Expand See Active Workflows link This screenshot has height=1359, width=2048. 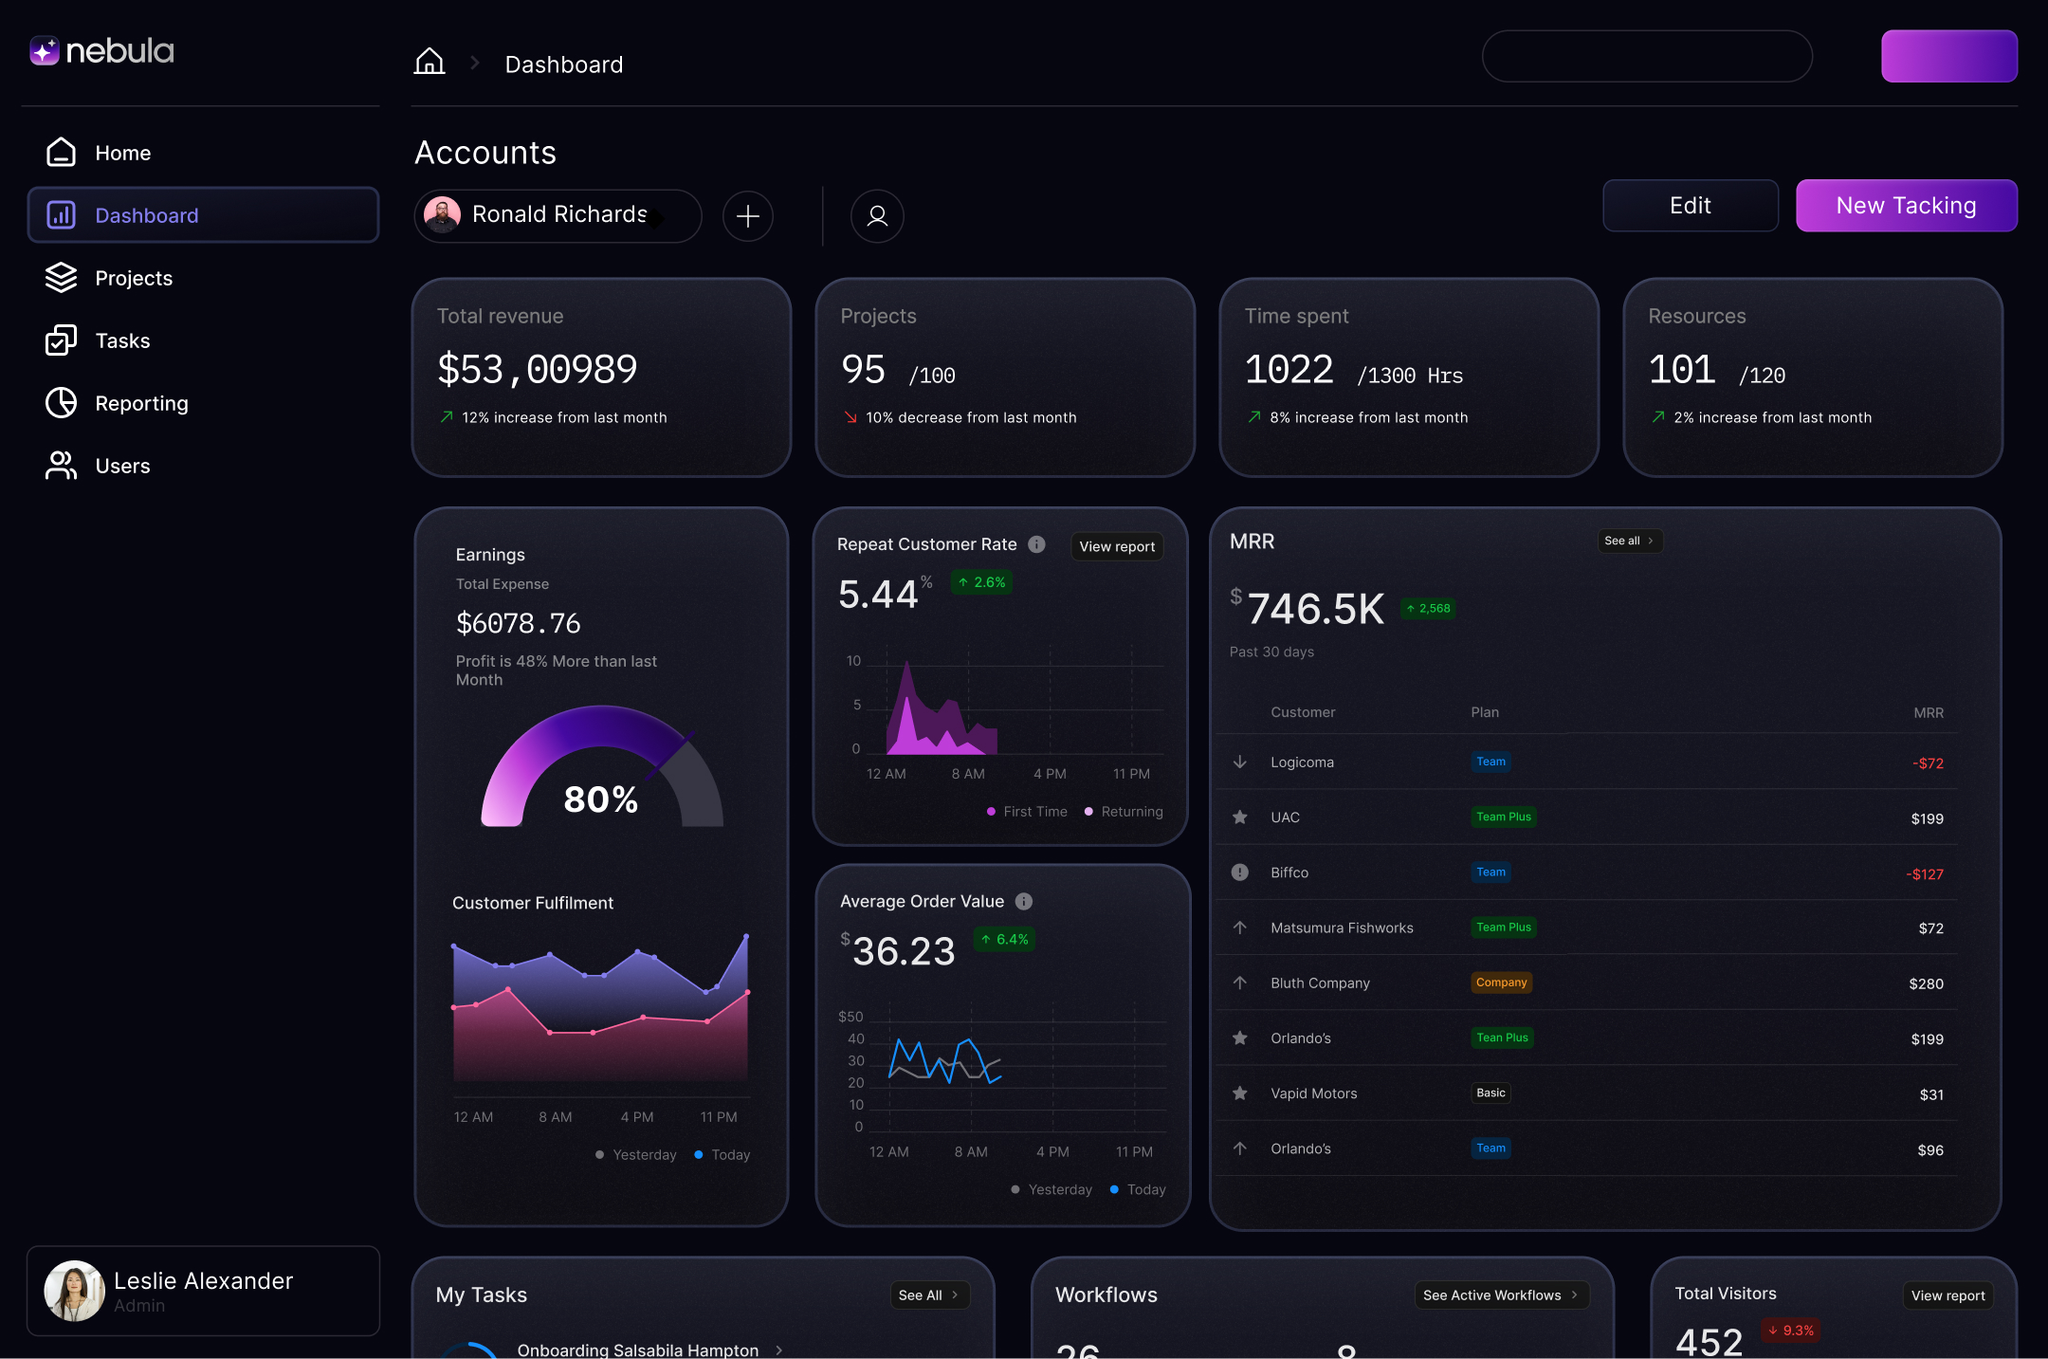[x=1500, y=1295]
